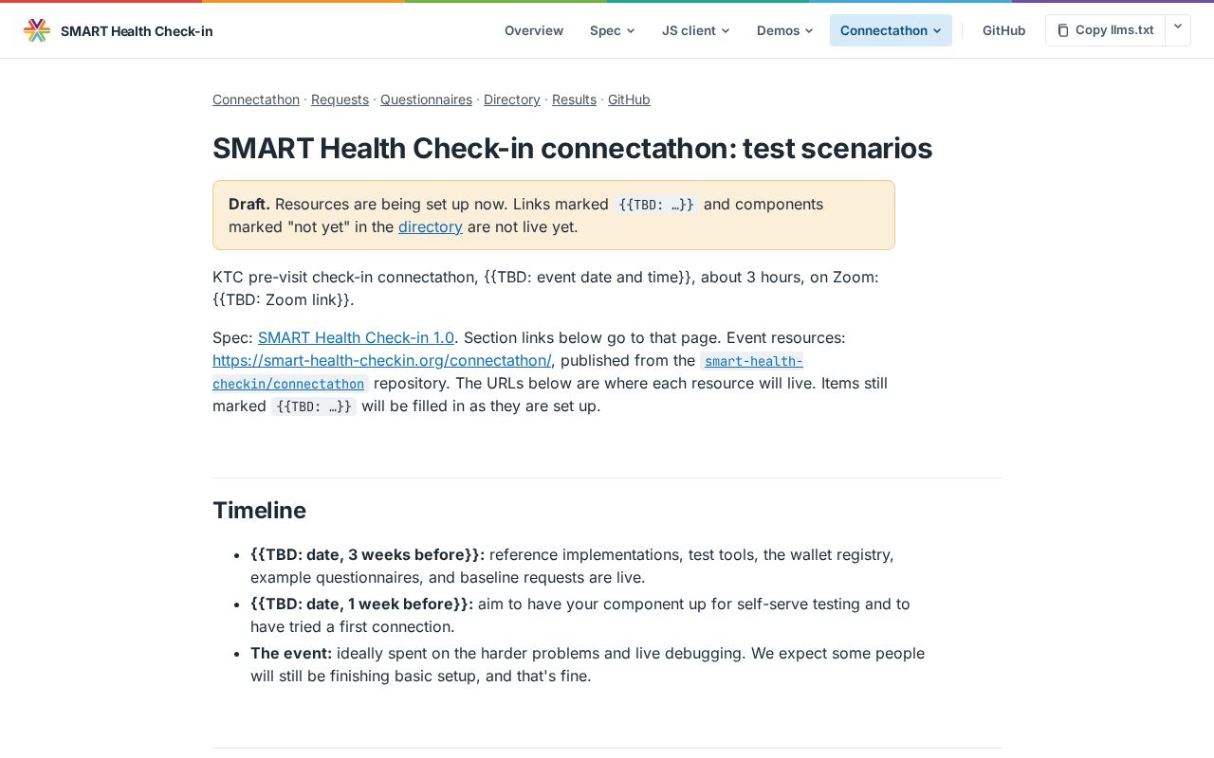Image resolution: width=1214 pixels, height=758 pixels.
Task: Follow the directory link in the draft notice
Action: [431, 226]
